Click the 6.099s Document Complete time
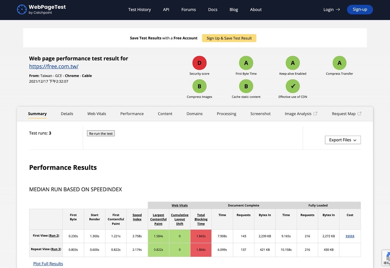Image resolution: width=390 pixels, height=268 pixels. [x=222, y=250]
